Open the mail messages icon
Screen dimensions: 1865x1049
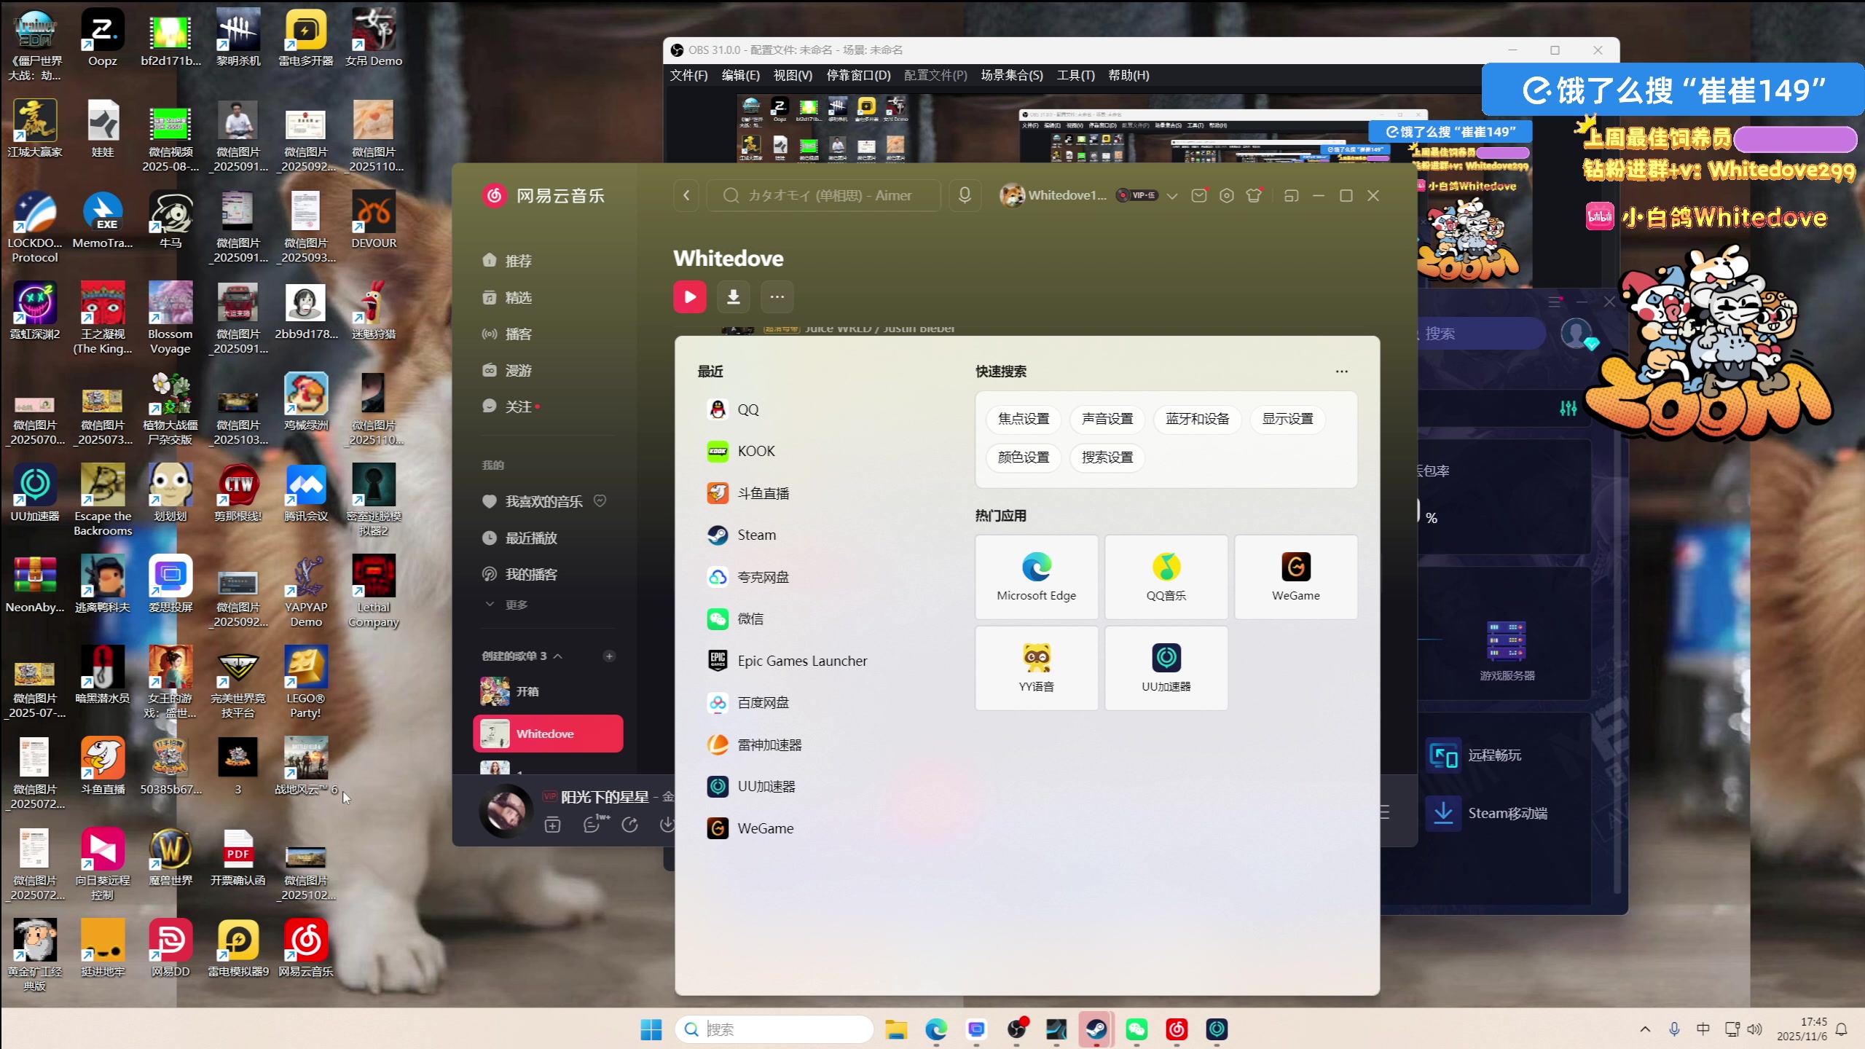(x=1198, y=195)
